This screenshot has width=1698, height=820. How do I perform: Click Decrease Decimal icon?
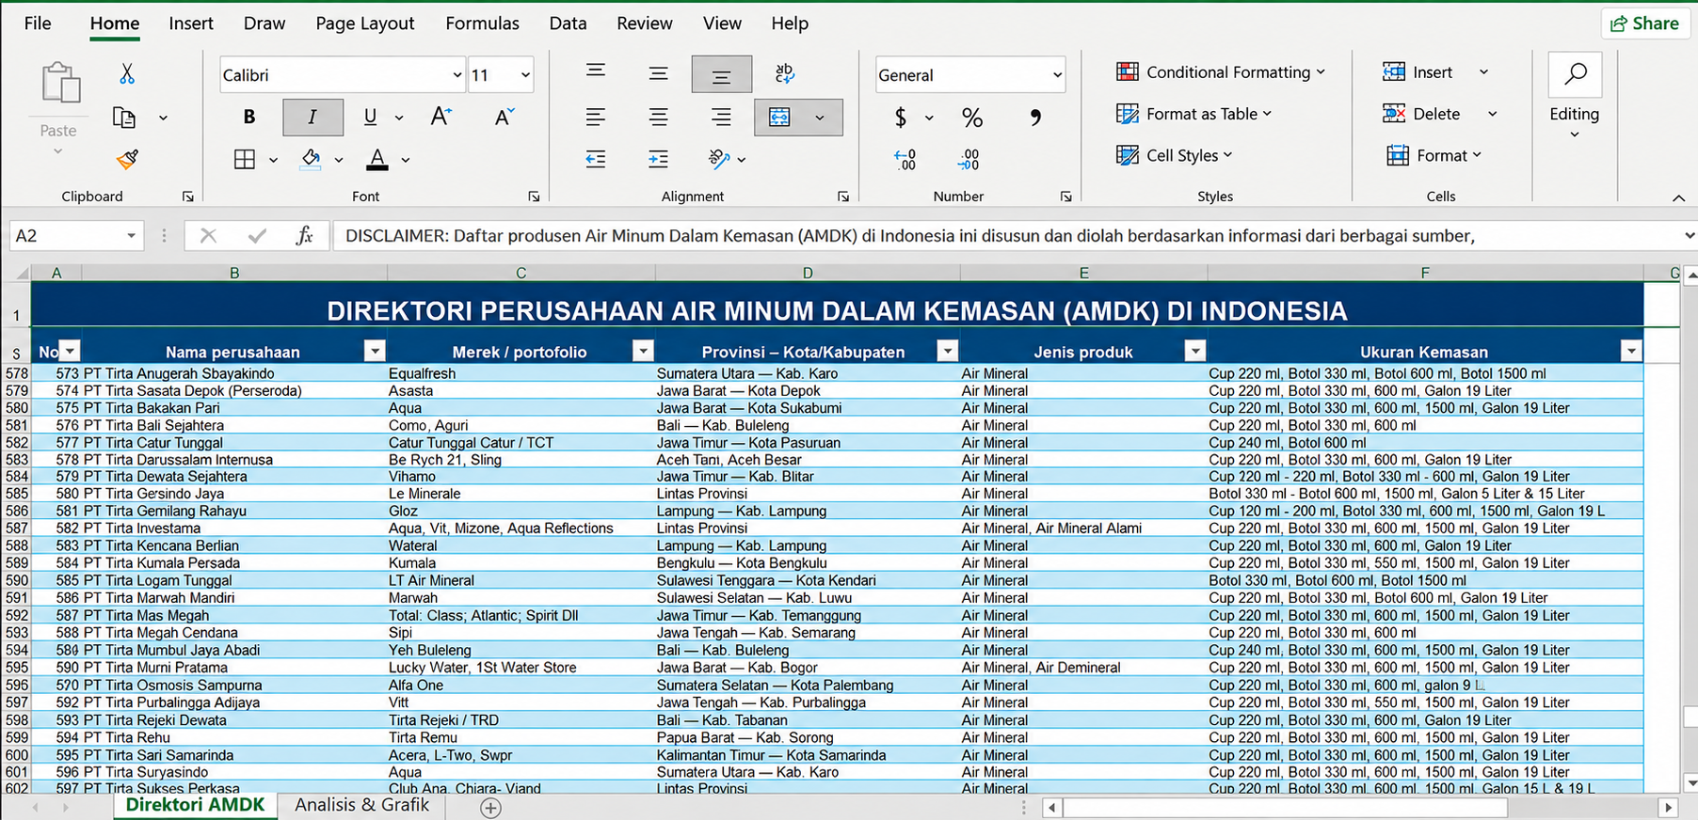click(969, 160)
